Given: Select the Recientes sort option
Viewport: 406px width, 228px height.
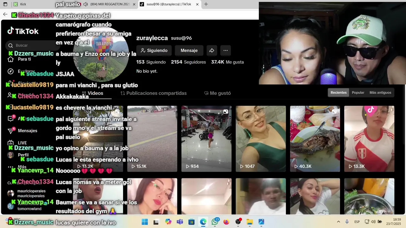Looking at the screenshot, I should tap(338, 92).
